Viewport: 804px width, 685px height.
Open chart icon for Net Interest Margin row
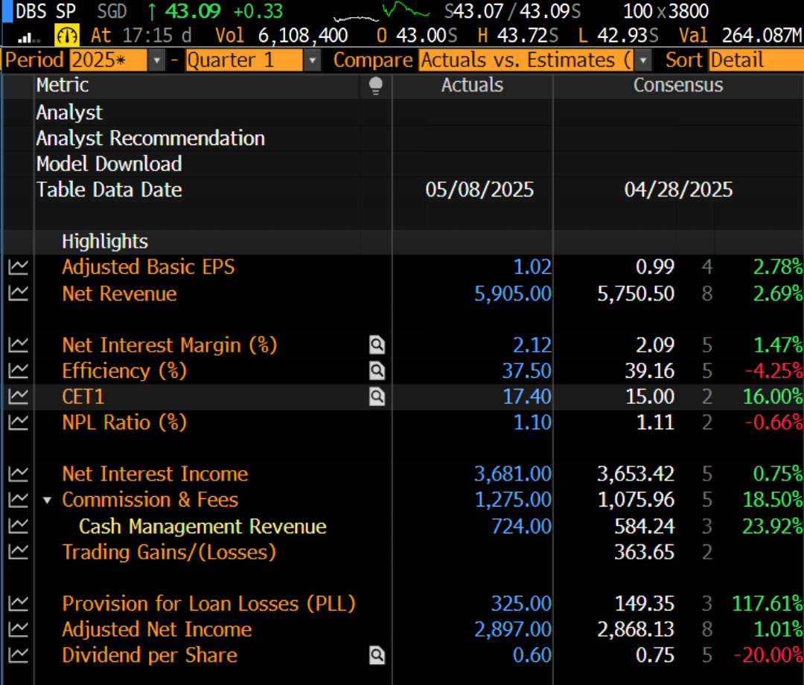(18, 345)
